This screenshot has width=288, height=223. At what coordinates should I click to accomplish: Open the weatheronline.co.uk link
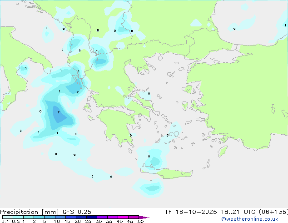pyautogui.click(x=250, y=219)
